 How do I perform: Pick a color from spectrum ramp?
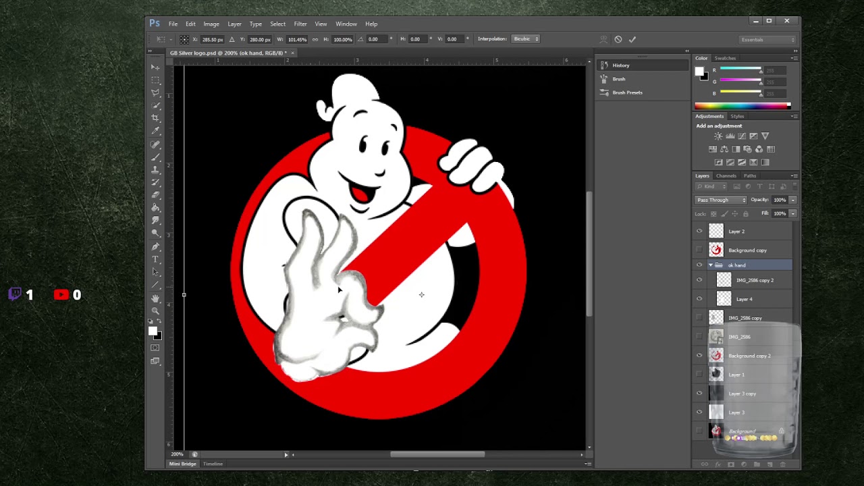[x=742, y=106]
